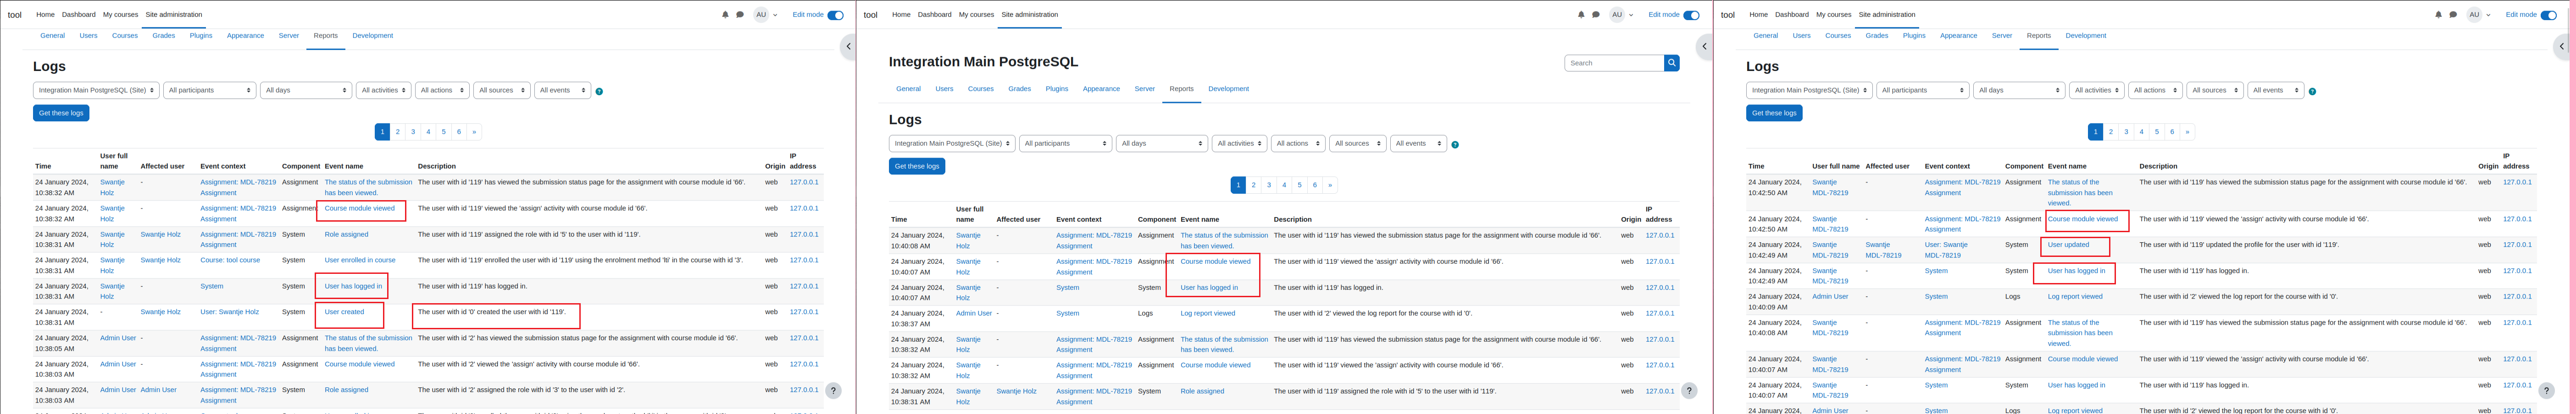Screen dimensions: 2576x414
Task: Open messaging drawer icon in middle screenshot
Action: click(1596, 15)
